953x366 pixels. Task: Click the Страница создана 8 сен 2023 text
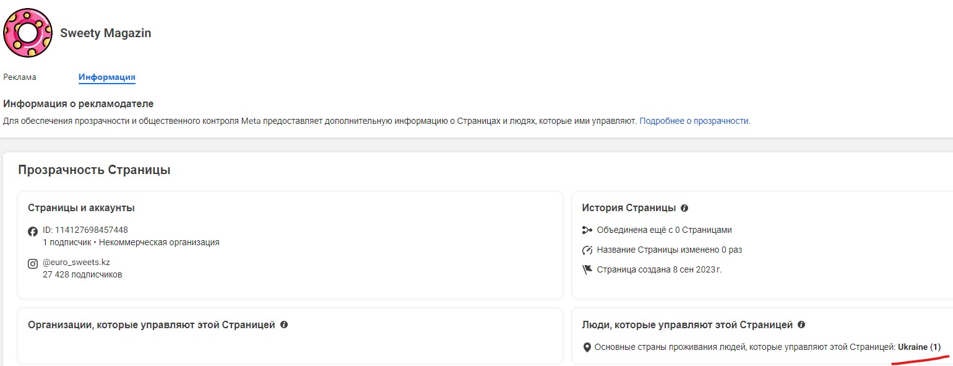tap(659, 269)
